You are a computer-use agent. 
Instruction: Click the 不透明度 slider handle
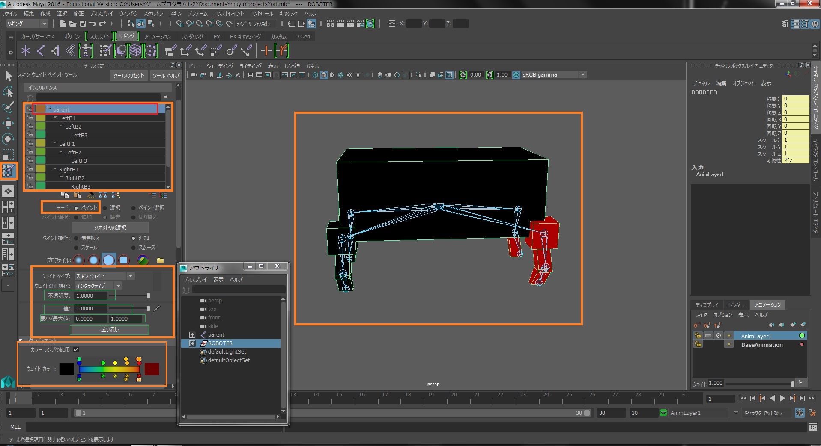click(149, 296)
